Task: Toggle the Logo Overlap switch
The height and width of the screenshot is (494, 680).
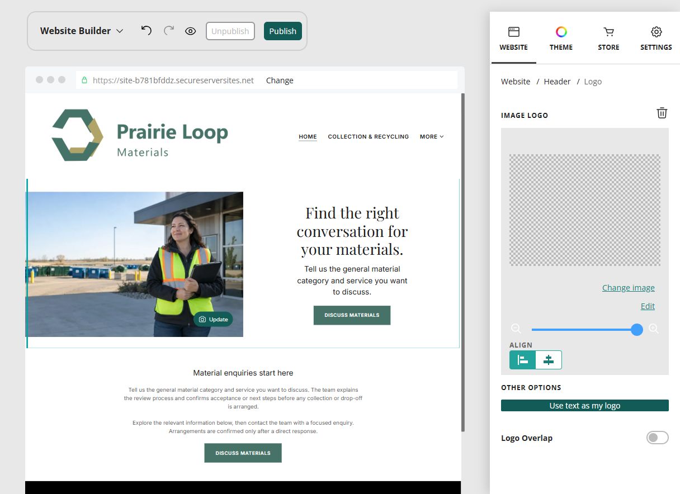Action: pos(657,438)
